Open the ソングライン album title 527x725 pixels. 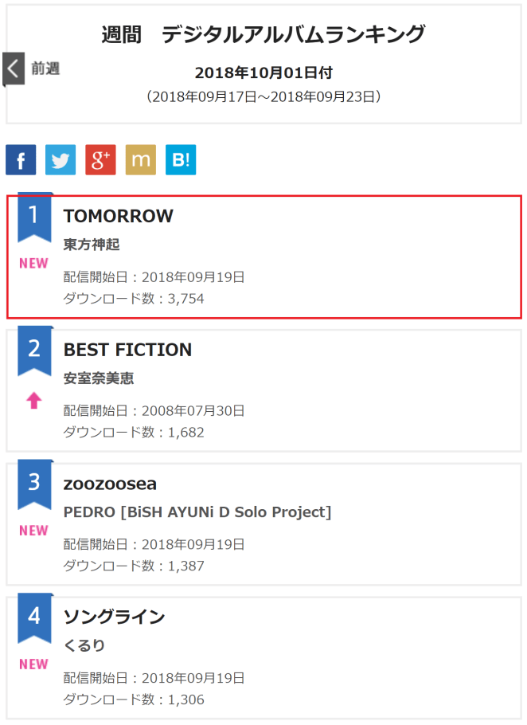114,617
